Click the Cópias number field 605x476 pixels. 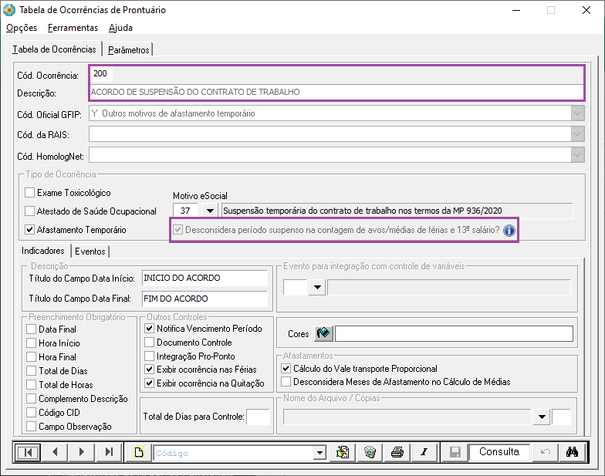click(561, 417)
